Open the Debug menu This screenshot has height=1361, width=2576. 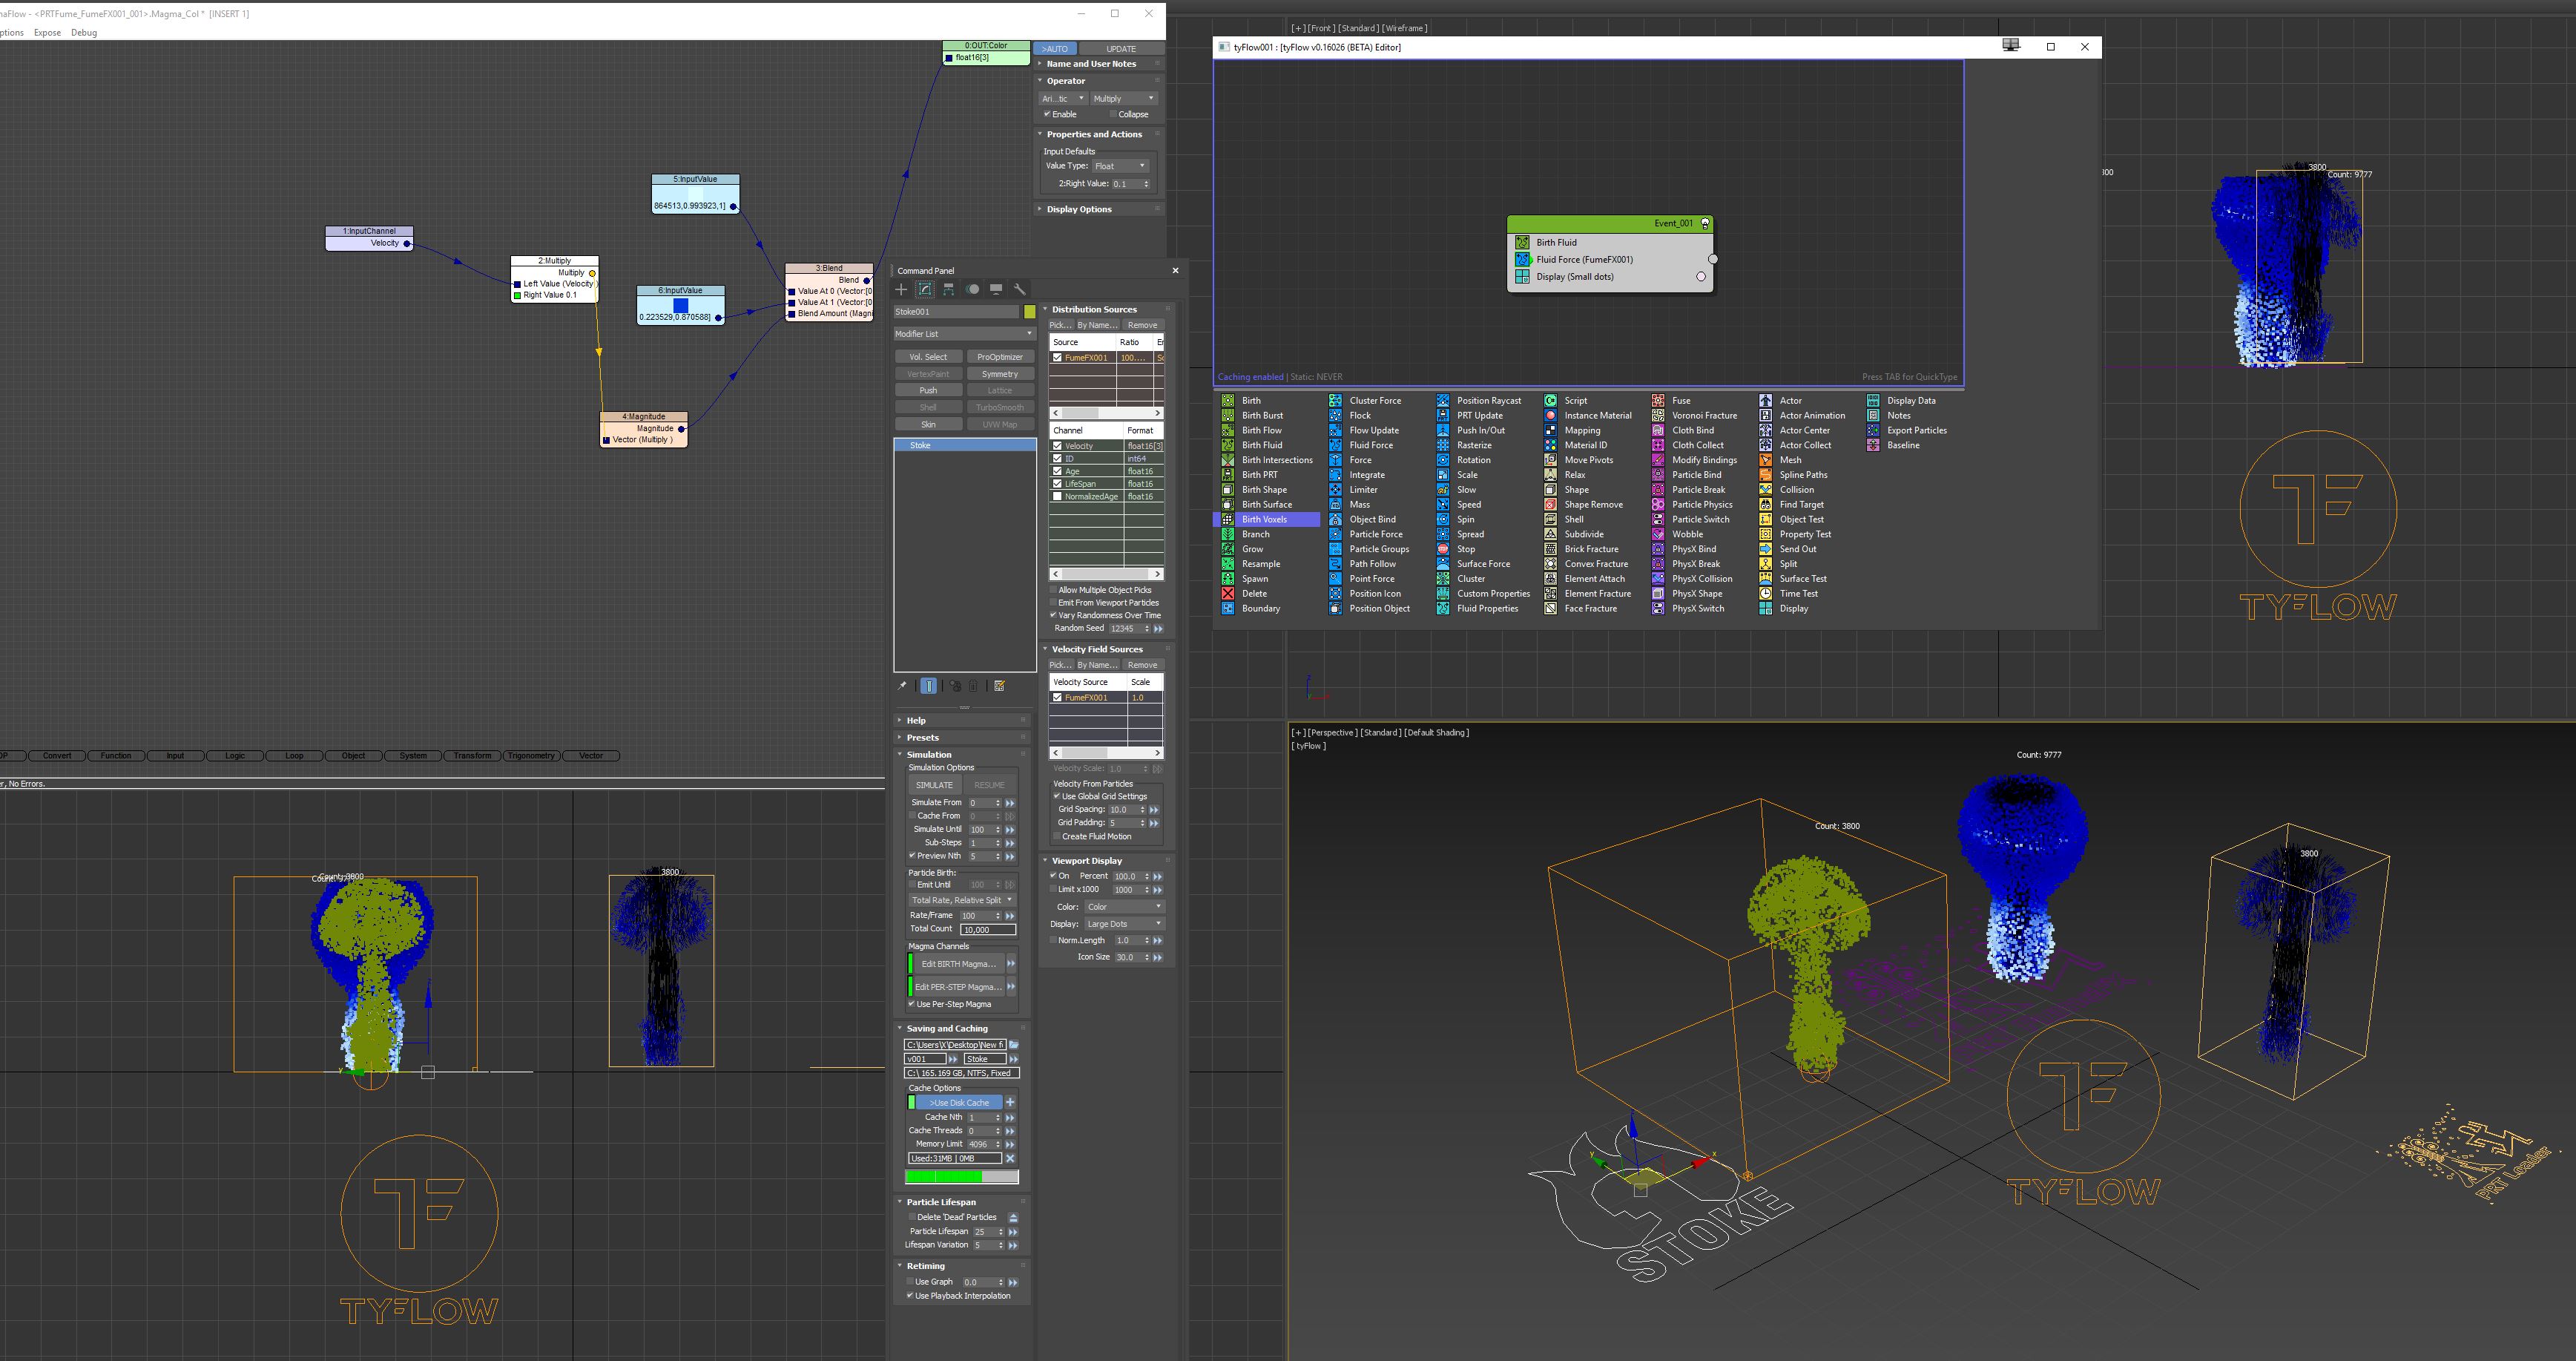[84, 32]
